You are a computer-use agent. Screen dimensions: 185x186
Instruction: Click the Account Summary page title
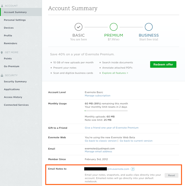73,8
